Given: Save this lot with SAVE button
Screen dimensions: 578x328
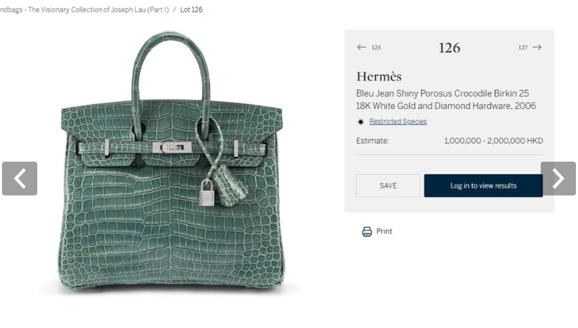Looking at the screenshot, I should pyautogui.click(x=388, y=186).
